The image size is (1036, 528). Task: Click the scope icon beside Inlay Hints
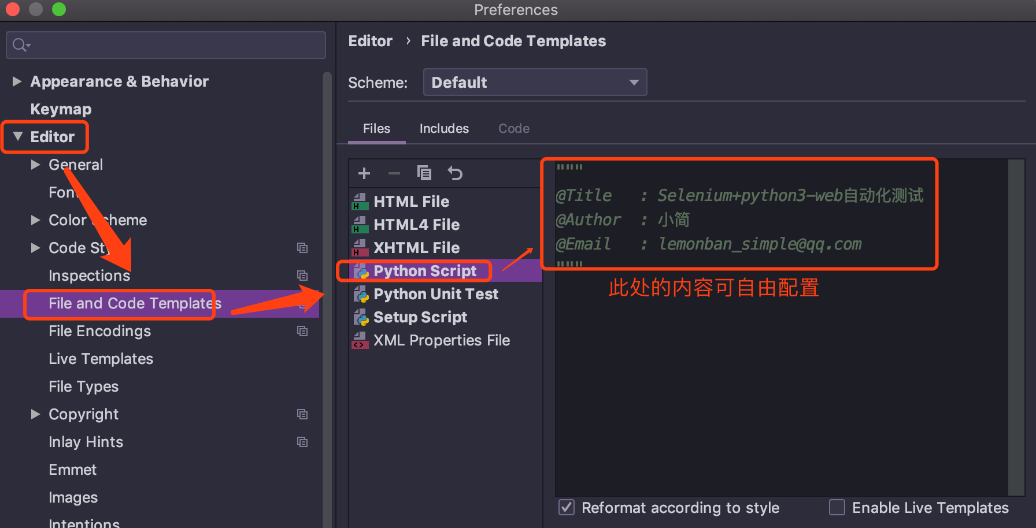(x=302, y=442)
